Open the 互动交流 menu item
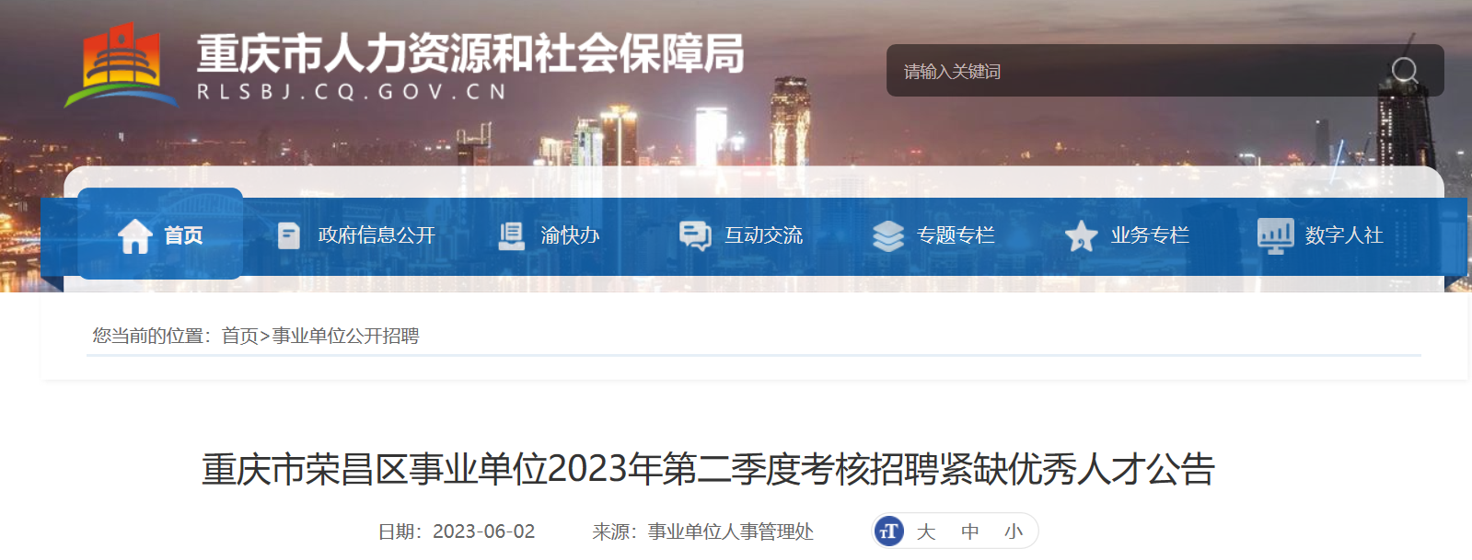This screenshot has height=560, width=1472. click(763, 235)
